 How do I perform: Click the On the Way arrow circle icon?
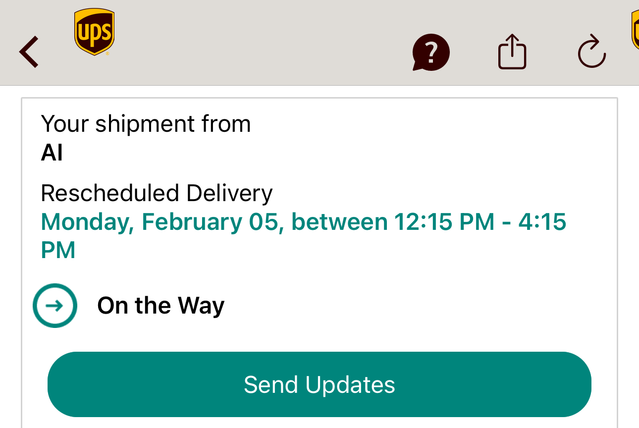[x=55, y=306]
